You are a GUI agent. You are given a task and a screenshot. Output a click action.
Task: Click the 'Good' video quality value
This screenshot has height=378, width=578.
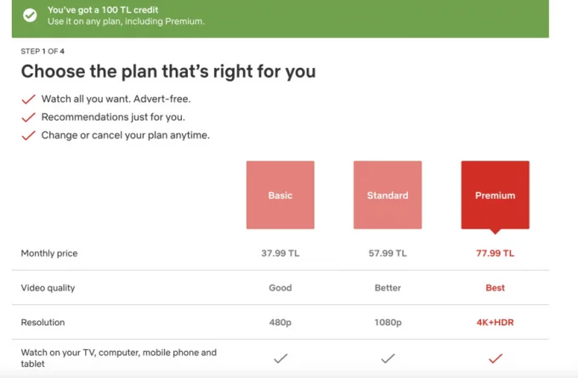coord(280,288)
